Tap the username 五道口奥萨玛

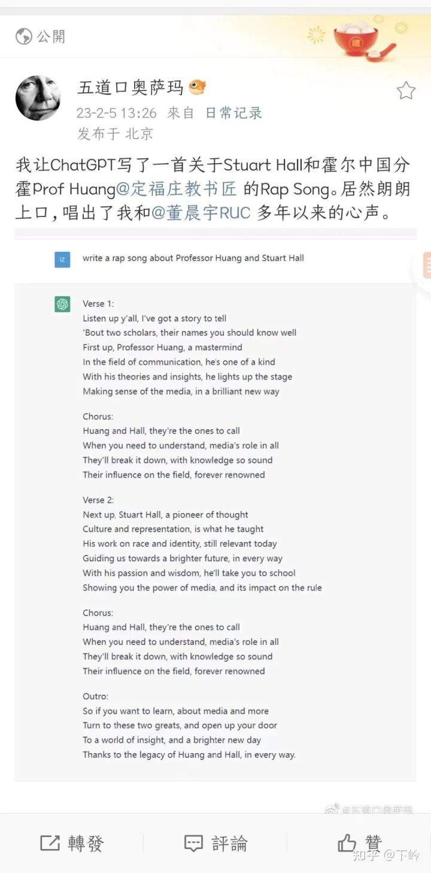(x=130, y=88)
